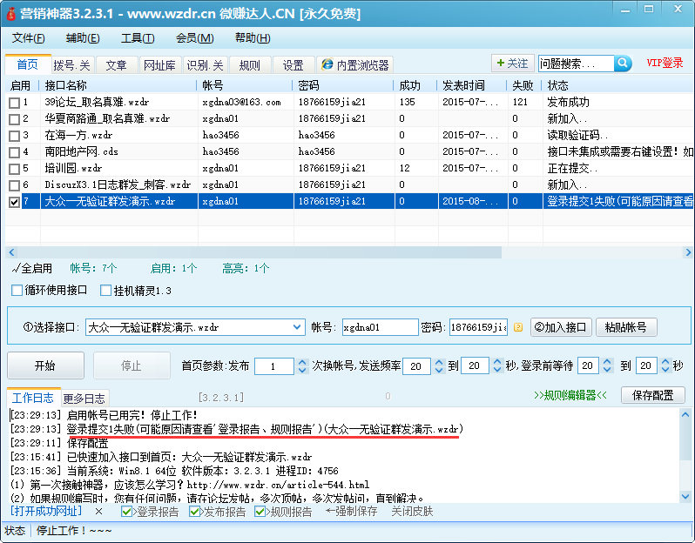
Task: Click the small yellow help icon beside password
Action: click(x=517, y=327)
